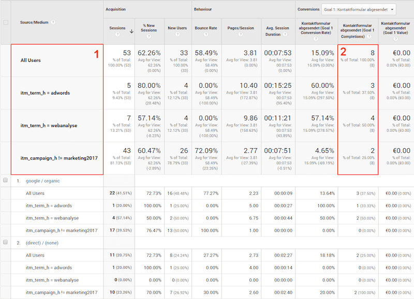Select the 00:02:27 duration cell

coord(283,255)
